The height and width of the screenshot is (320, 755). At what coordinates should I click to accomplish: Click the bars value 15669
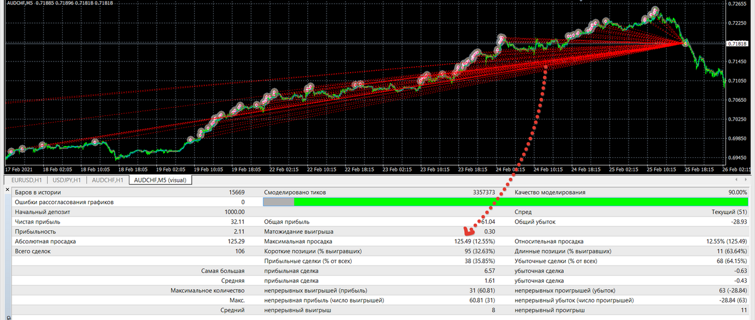237,192
